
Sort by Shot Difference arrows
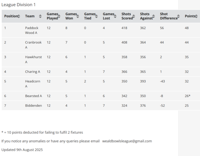pyautogui.click(x=178, y=16)
